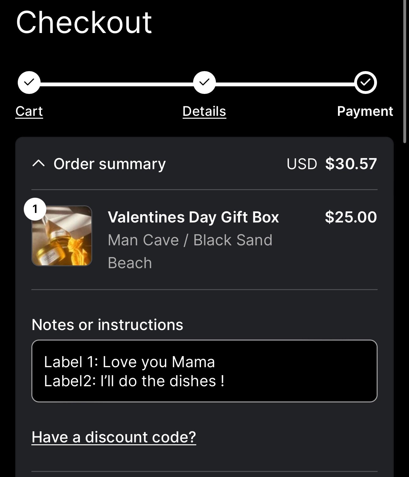Screen dimensions: 409x477
Task: Click the quantity badge on product image
Action: pos(35,209)
